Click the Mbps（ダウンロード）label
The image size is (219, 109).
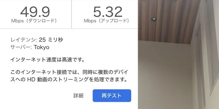[x=34, y=21]
